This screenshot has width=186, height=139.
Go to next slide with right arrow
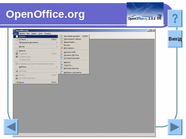click(x=175, y=127)
